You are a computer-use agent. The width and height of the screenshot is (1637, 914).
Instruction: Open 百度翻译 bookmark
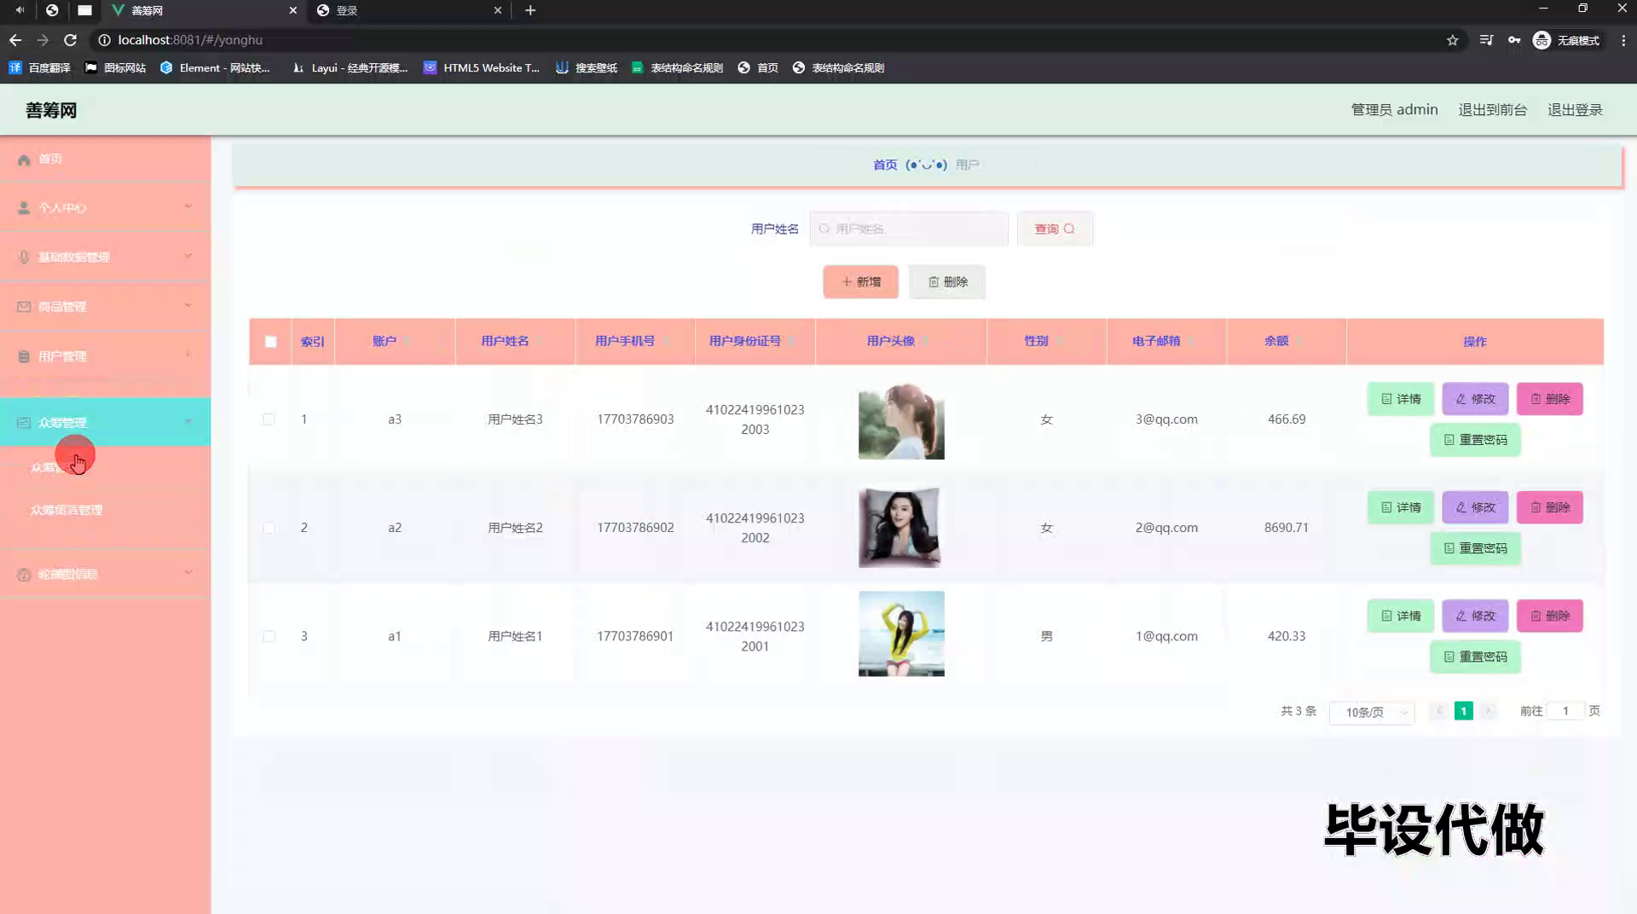[x=40, y=67]
